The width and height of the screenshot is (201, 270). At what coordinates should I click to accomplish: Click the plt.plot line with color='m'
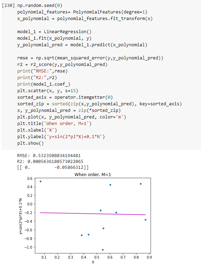(x=71, y=117)
